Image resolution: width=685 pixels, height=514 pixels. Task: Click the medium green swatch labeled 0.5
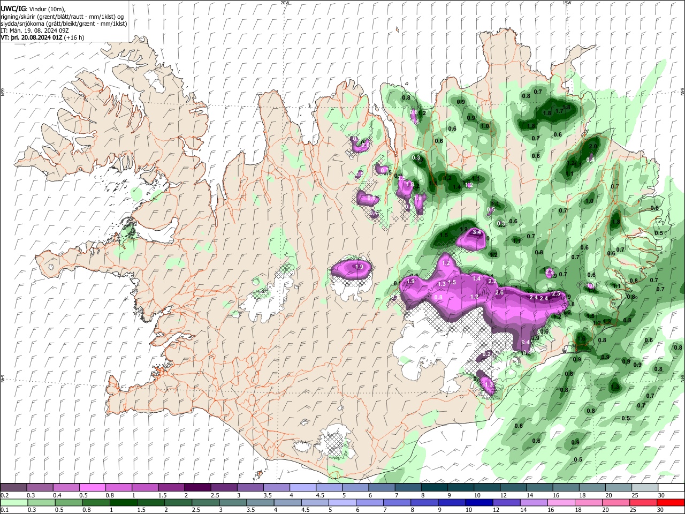point(68,502)
